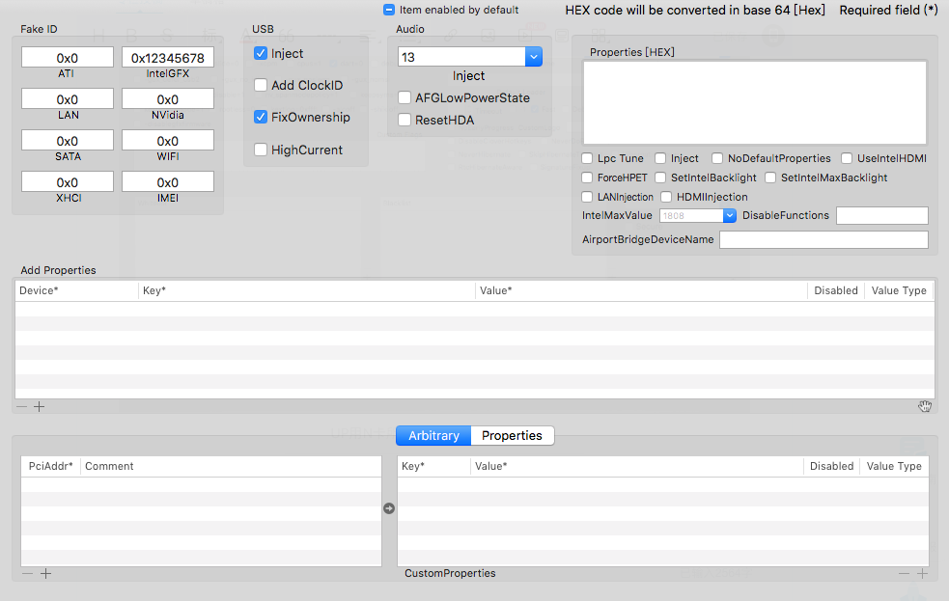The image size is (949, 601).
Task: Uncheck the FixOwnership checkbox
Action: [261, 117]
